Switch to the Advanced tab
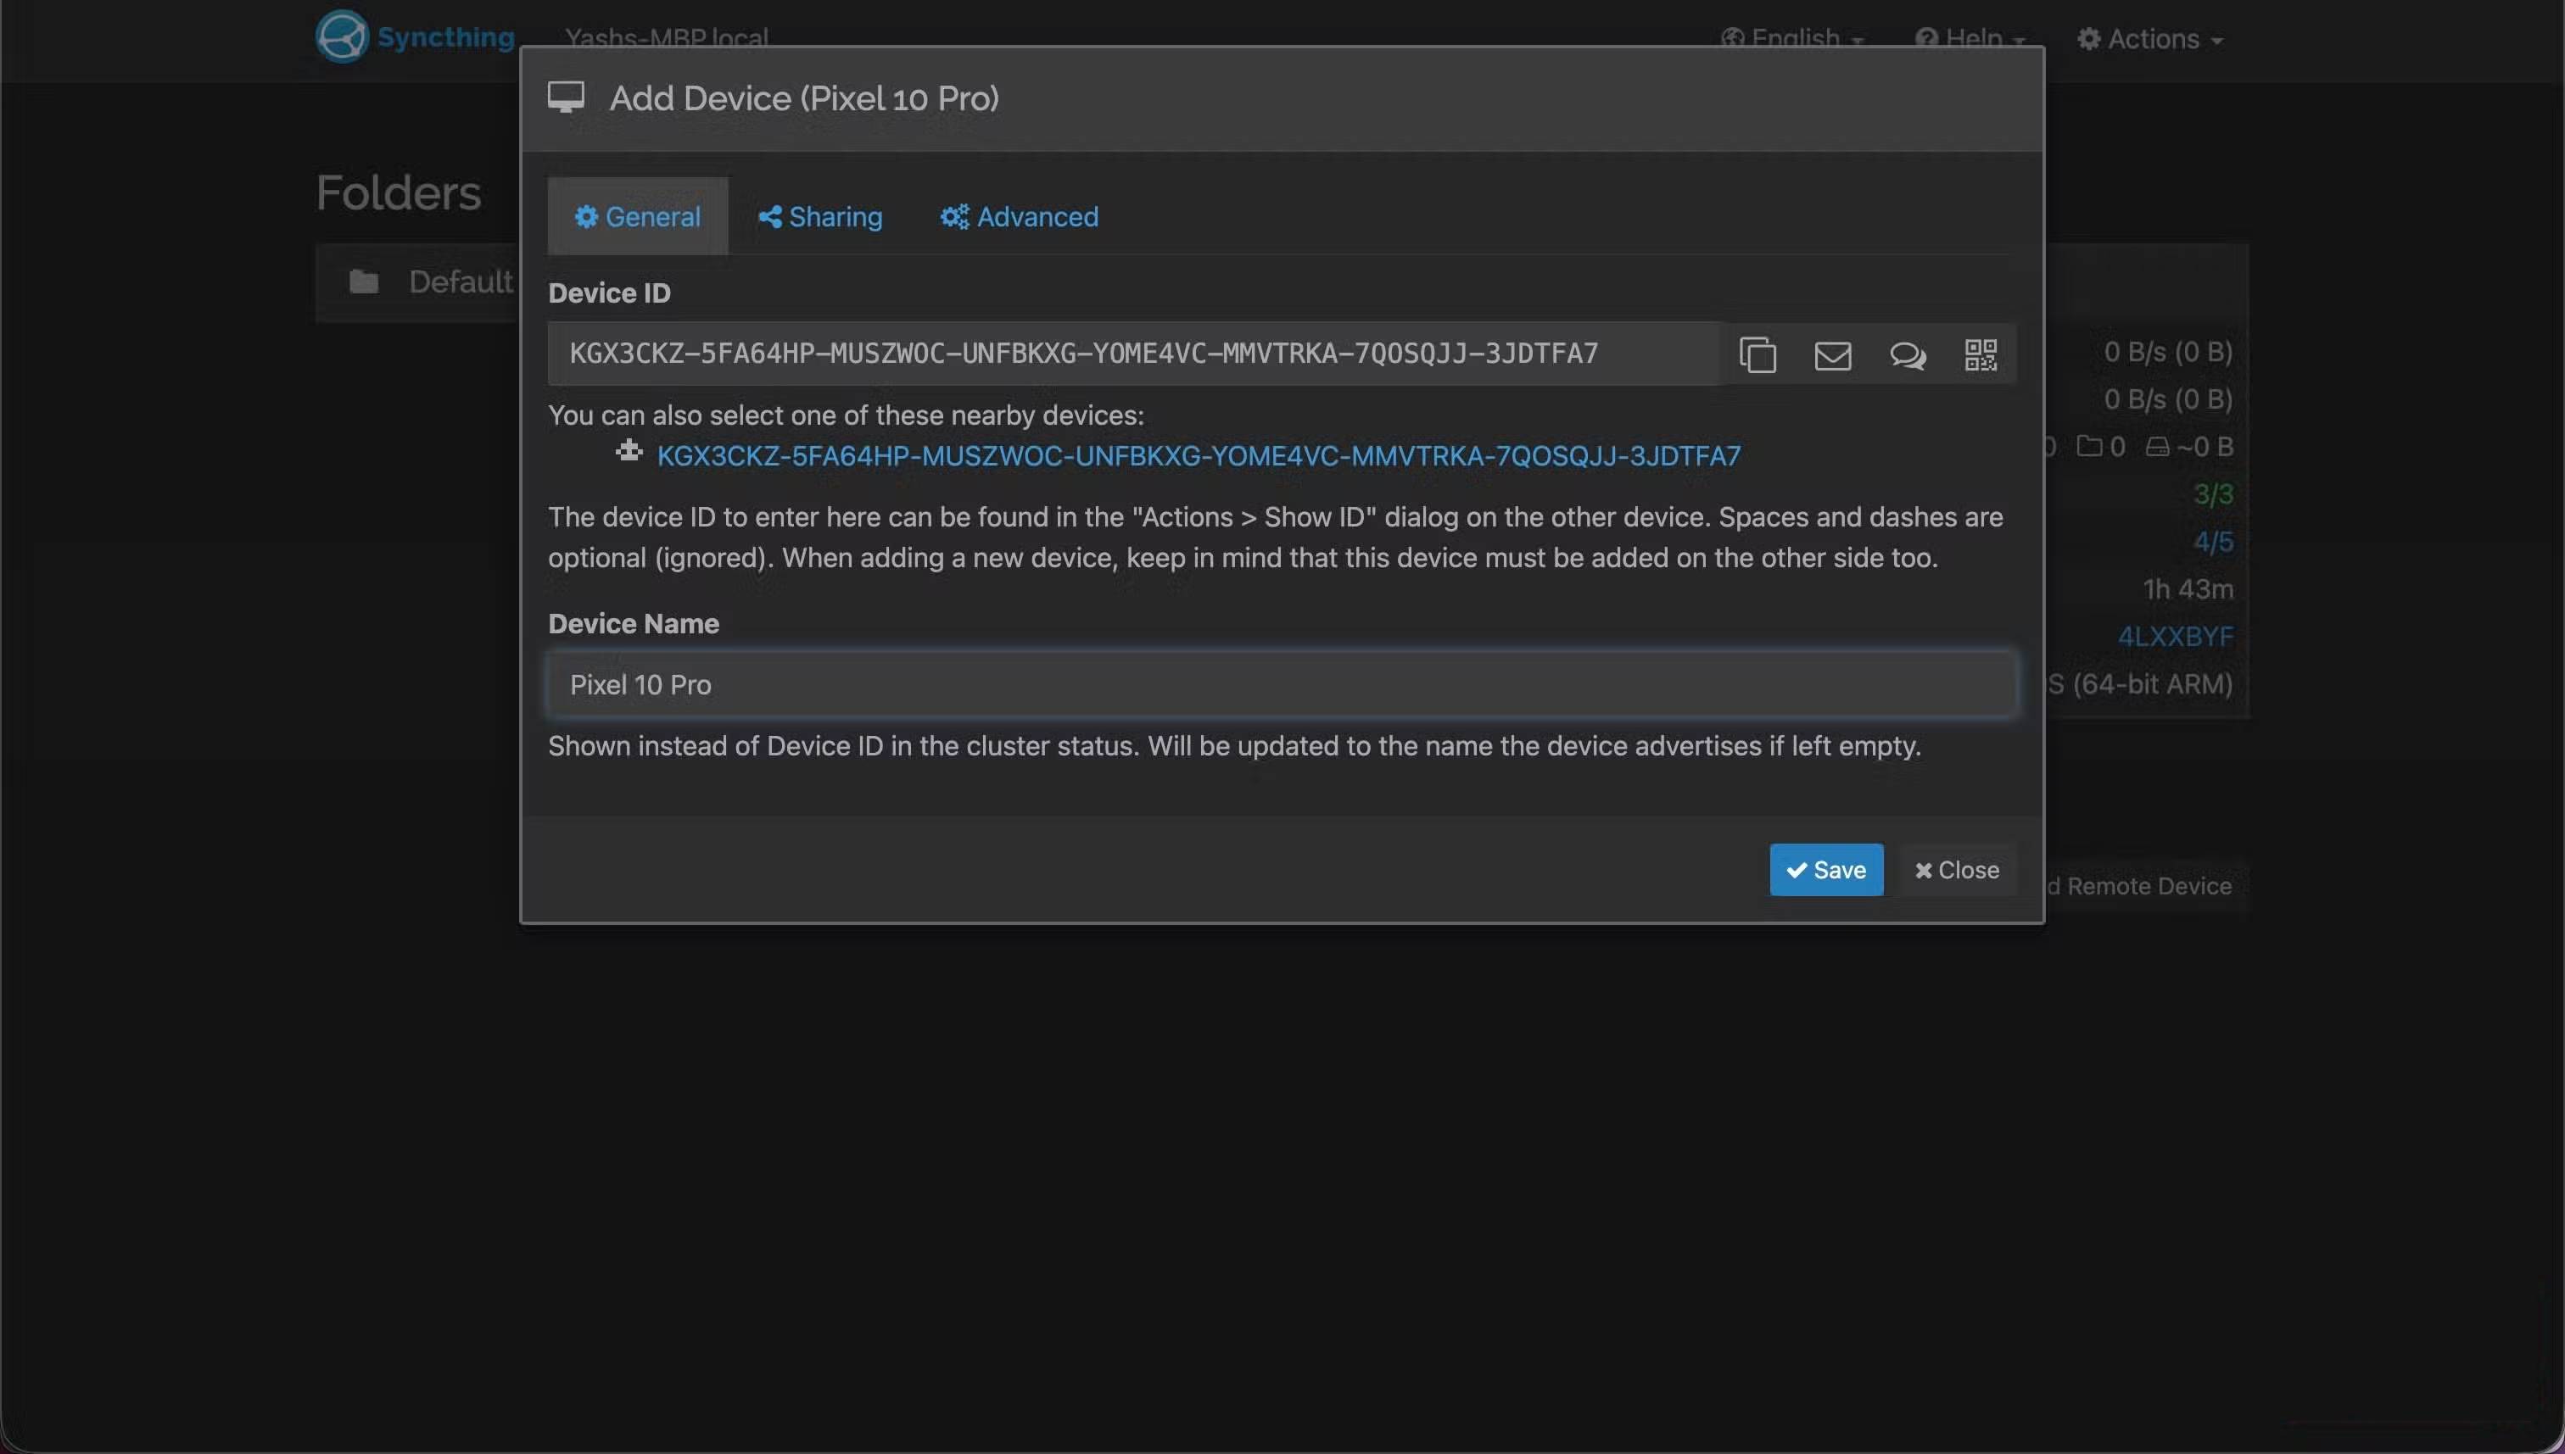Screen dimensions: 2565x1454 [1019, 217]
